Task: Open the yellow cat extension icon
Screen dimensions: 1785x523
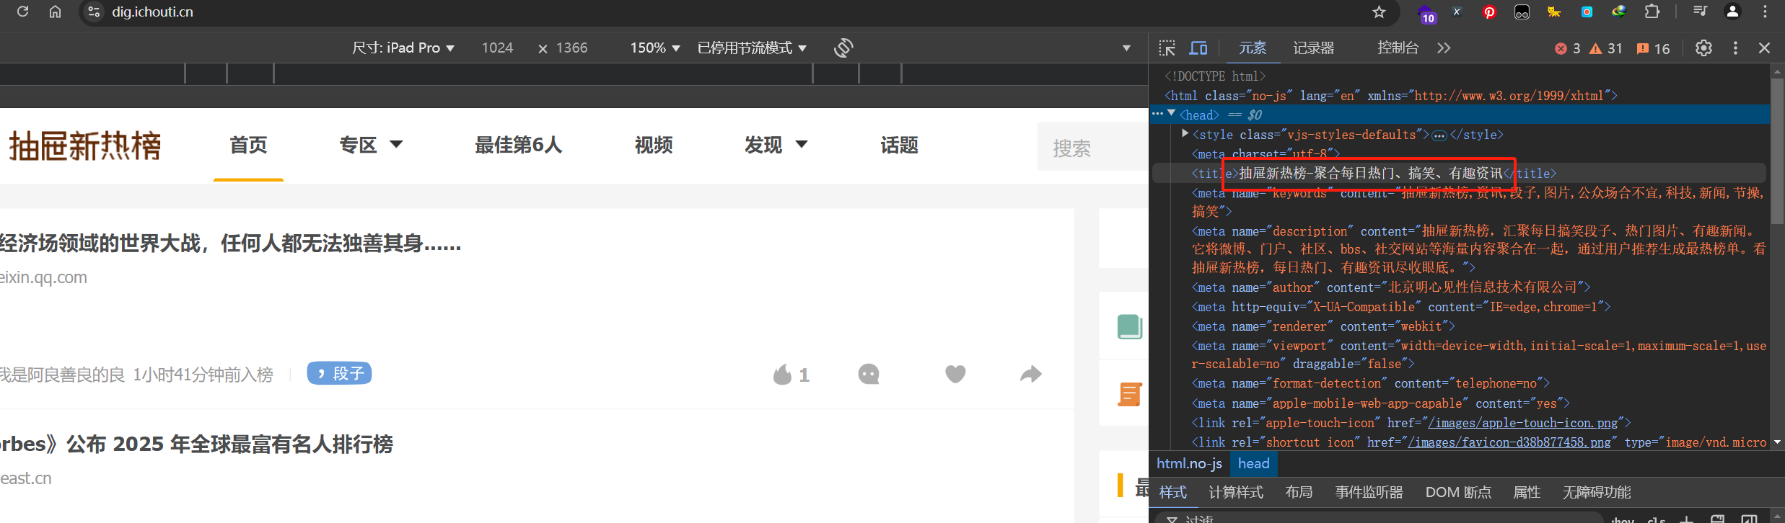Action: (x=1554, y=12)
